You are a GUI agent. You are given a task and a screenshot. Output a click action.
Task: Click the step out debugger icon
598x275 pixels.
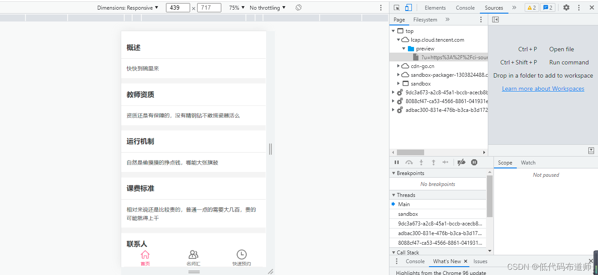(x=433, y=162)
